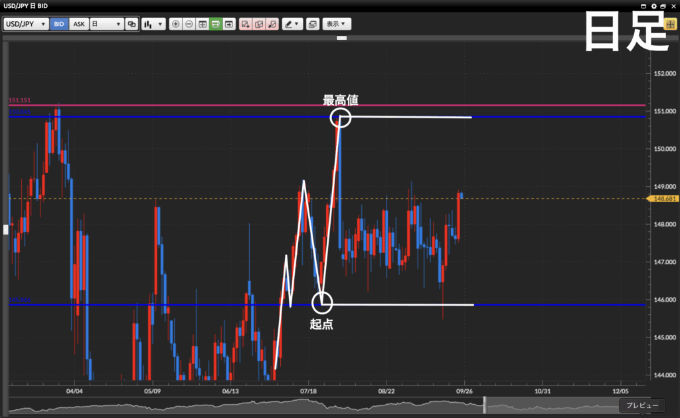Switch the chart to BID prices

click(x=59, y=24)
